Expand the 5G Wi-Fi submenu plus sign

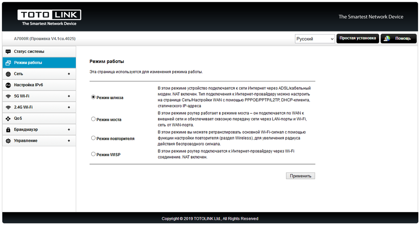(69, 96)
